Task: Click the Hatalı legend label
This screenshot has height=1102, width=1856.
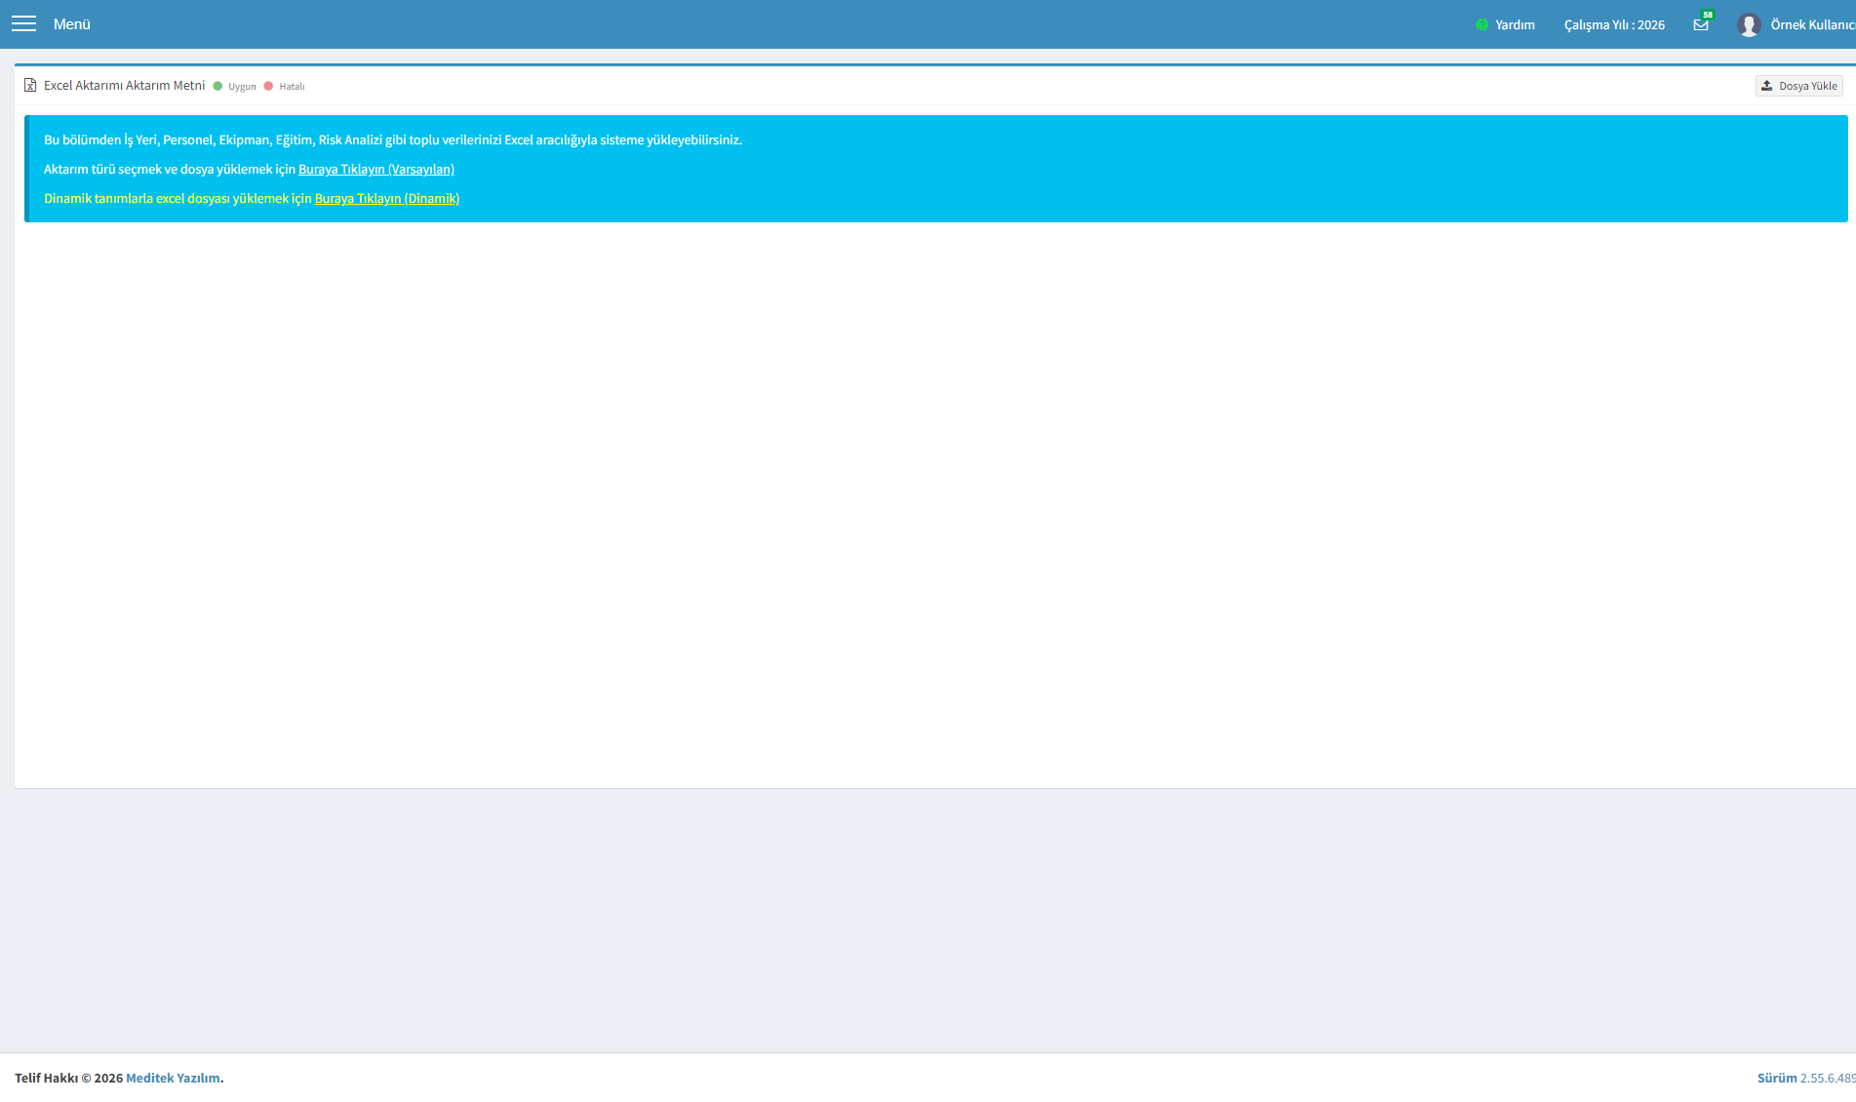Action: (292, 86)
